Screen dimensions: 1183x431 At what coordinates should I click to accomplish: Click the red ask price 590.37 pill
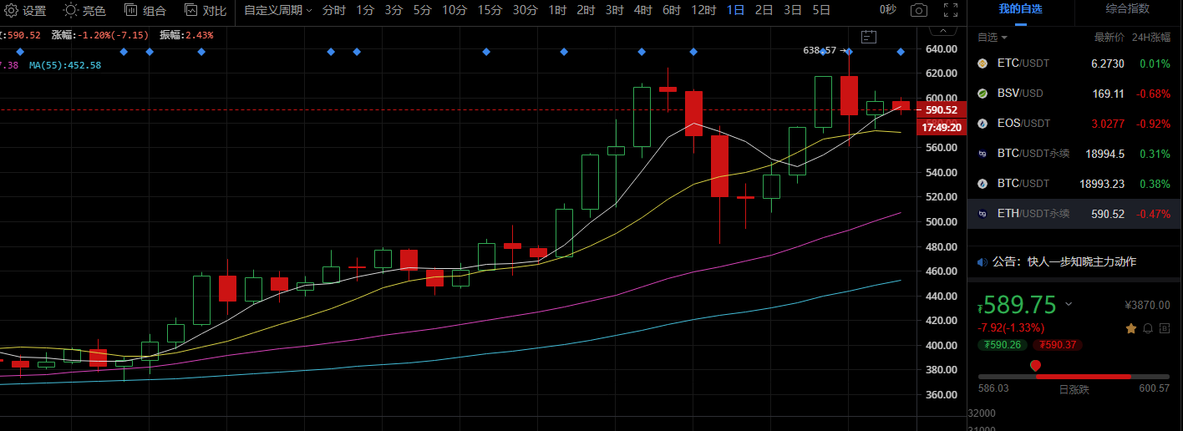[x=1058, y=345]
